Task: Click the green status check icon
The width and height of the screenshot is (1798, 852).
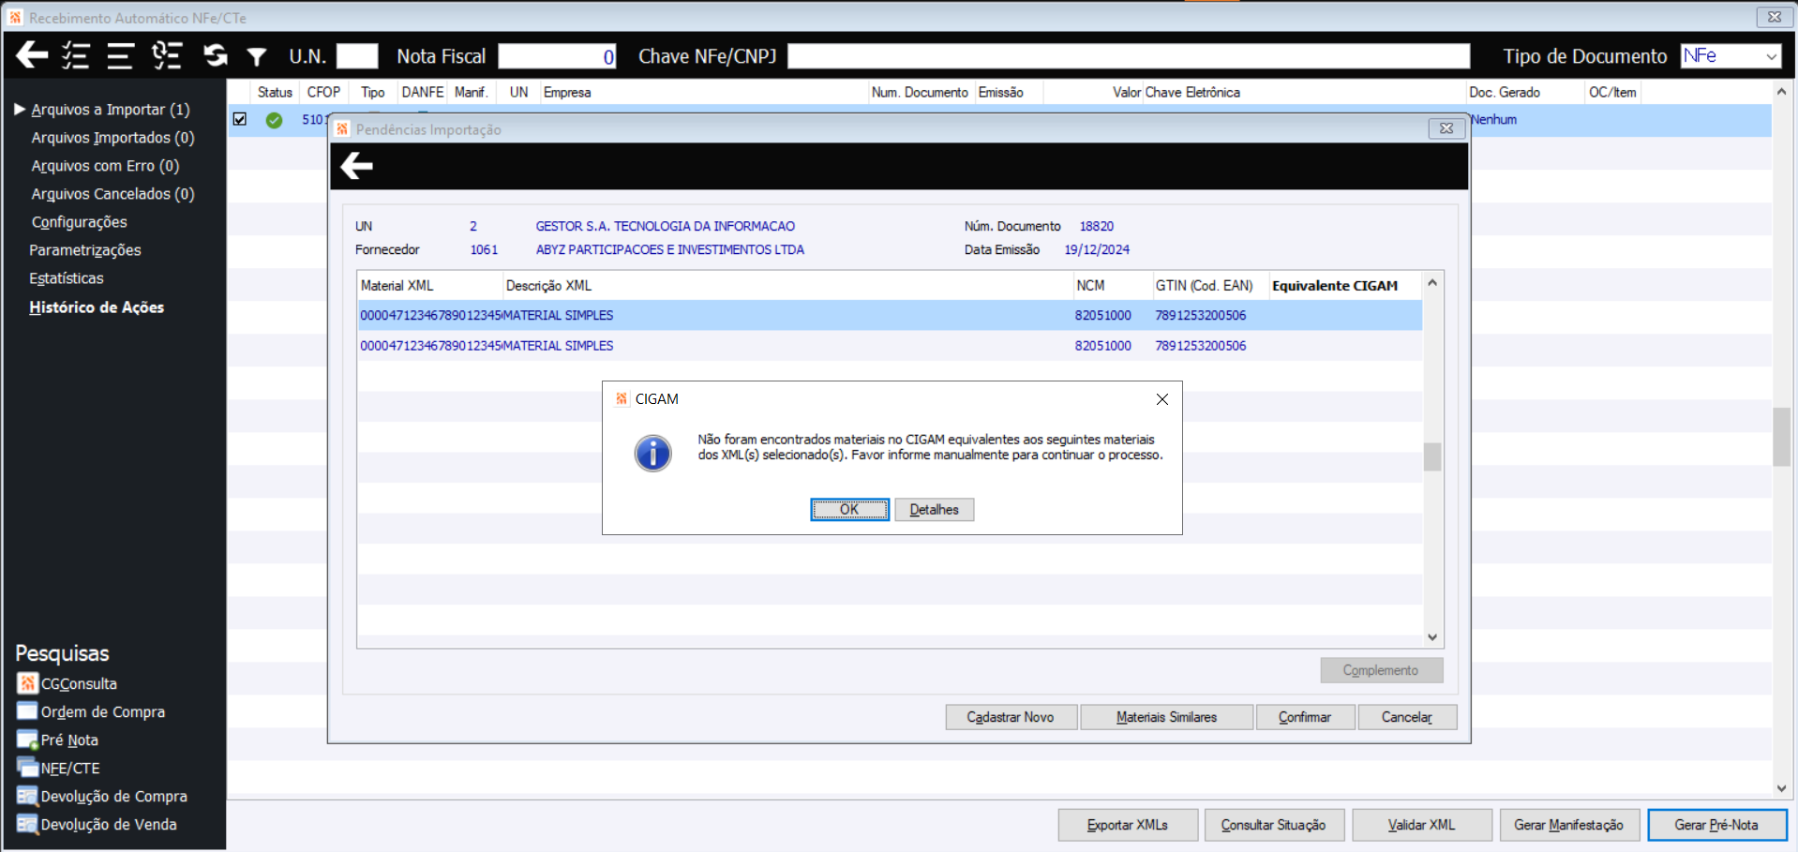Action: (x=274, y=120)
